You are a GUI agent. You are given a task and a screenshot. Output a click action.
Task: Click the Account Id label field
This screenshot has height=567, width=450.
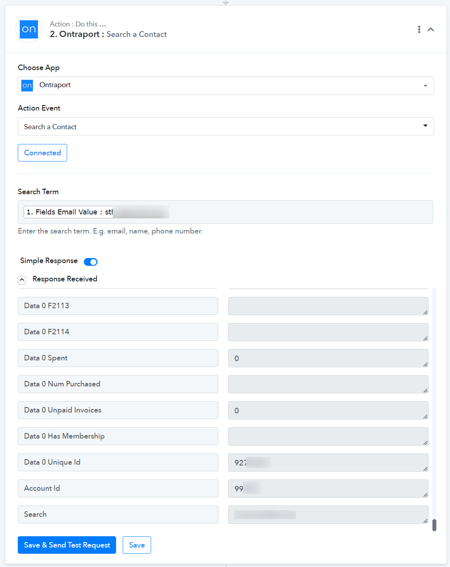coord(118,488)
